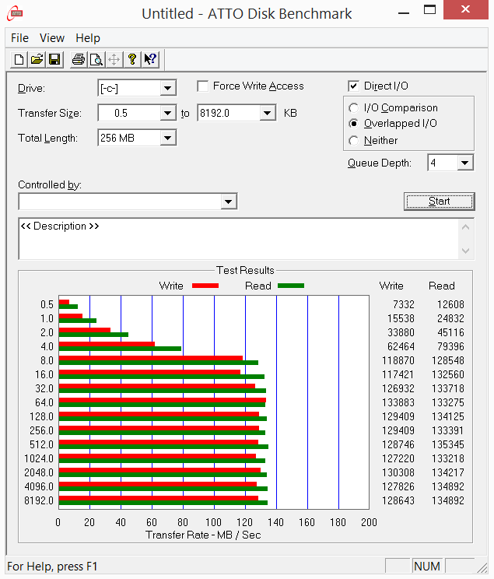Click the Description scrollbar up arrow
Image resolution: width=494 pixels, height=579 pixels.
point(465,227)
